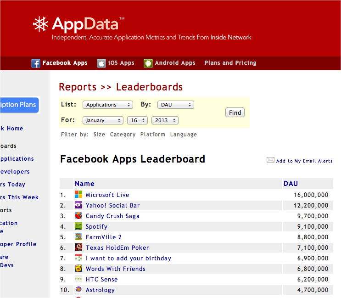The width and height of the screenshot is (341, 298).
Task: Click the Facebook icon in nav bar
Action: click(36, 63)
